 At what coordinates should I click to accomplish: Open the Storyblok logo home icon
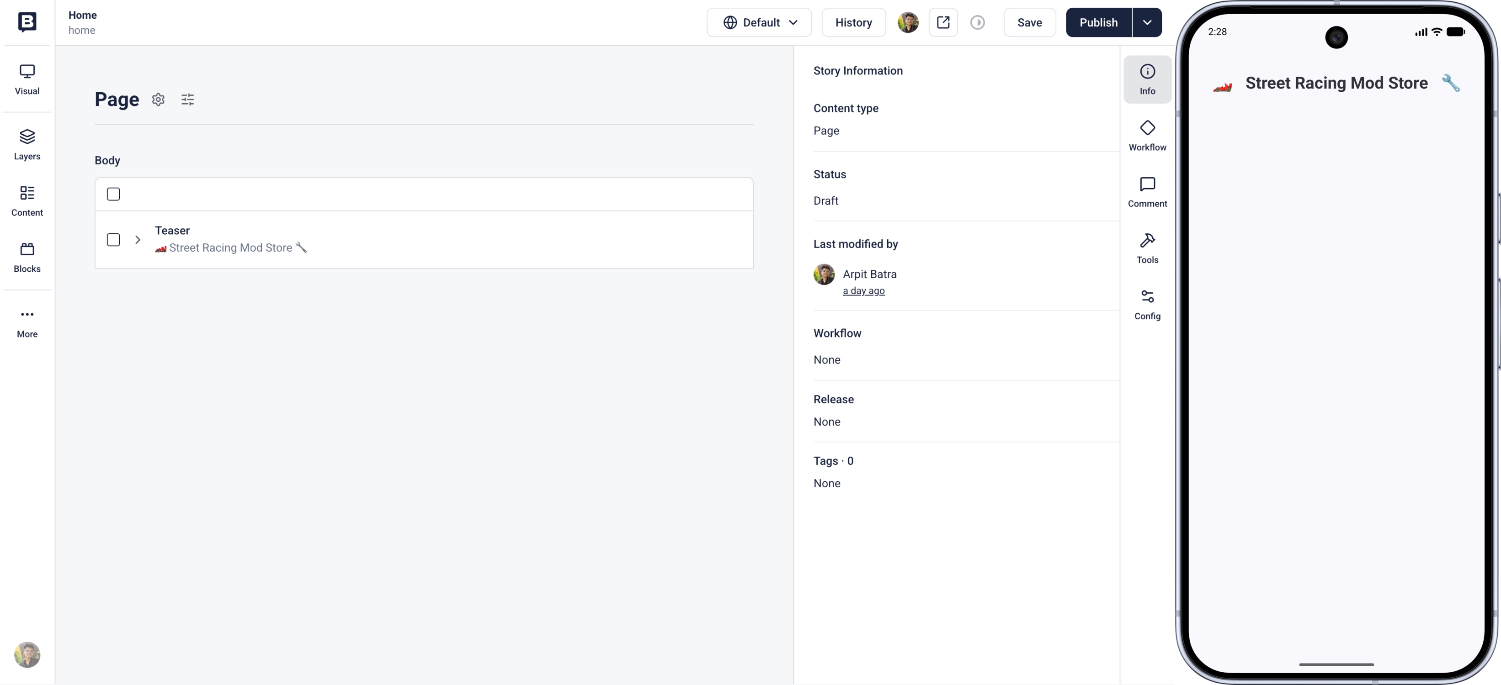(27, 22)
